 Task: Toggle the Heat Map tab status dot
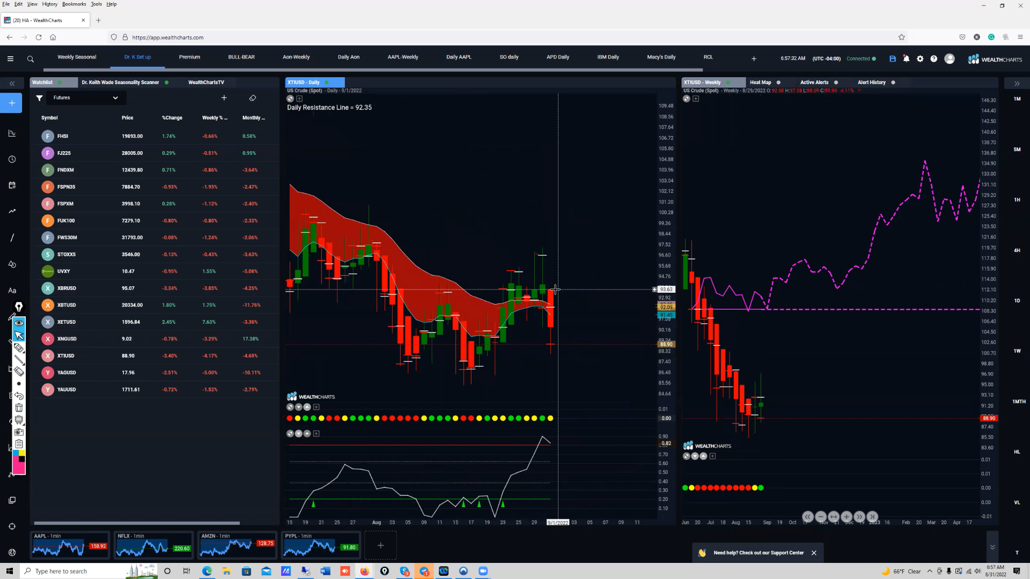[778, 83]
